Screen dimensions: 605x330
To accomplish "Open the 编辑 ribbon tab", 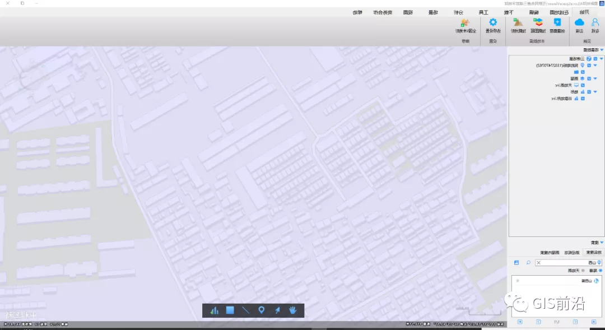I will pos(534,12).
